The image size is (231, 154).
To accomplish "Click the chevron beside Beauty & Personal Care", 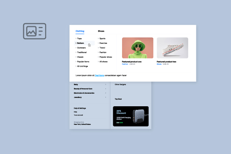I will [106, 89].
